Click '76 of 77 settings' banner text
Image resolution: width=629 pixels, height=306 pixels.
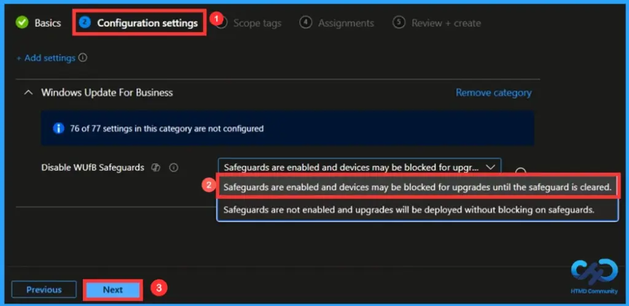coord(166,129)
